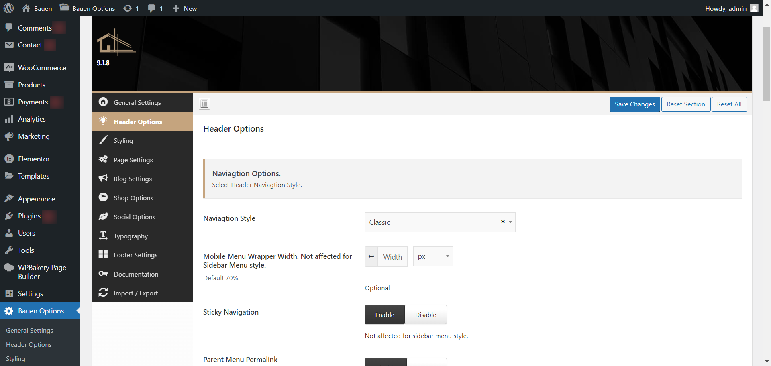Open the Blog Settings panel tab
Viewport: 771px width, 366px height.
(x=142, y=179)
